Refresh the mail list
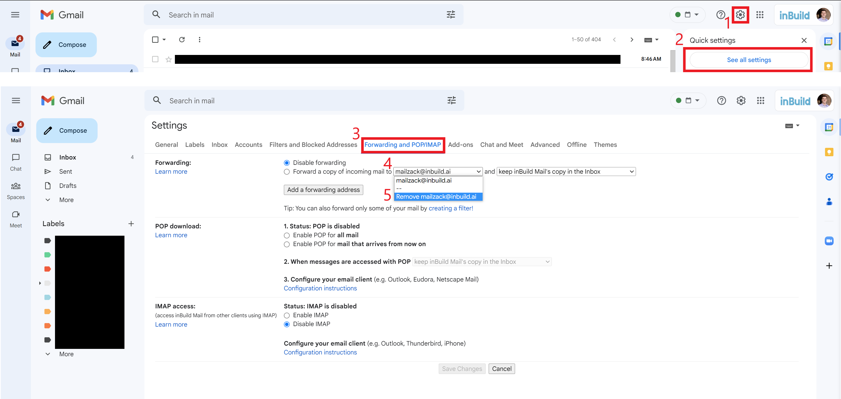 [182, 39]
